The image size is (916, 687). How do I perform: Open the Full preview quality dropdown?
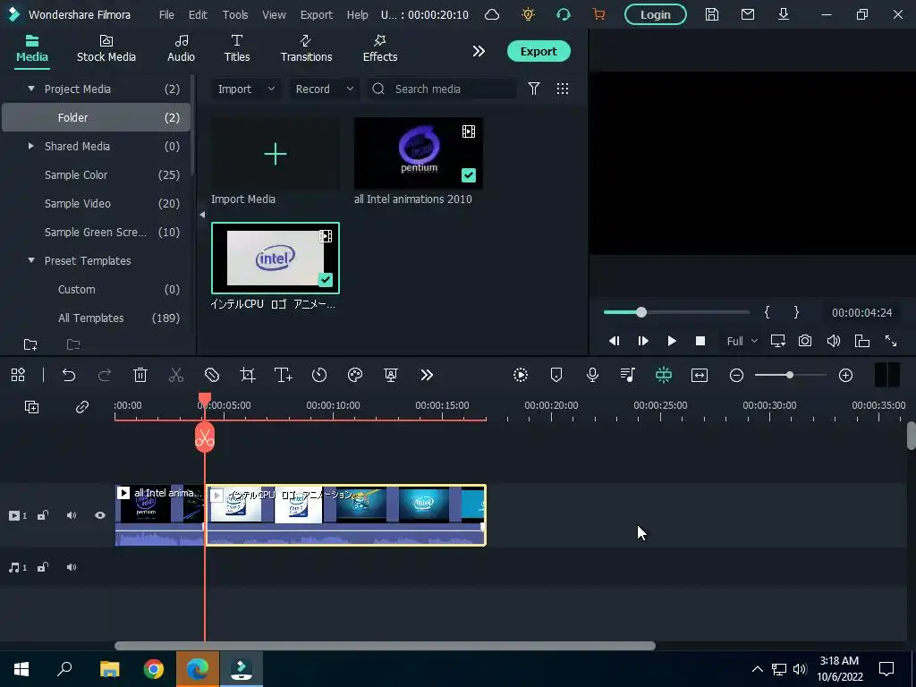click(742, 341)
